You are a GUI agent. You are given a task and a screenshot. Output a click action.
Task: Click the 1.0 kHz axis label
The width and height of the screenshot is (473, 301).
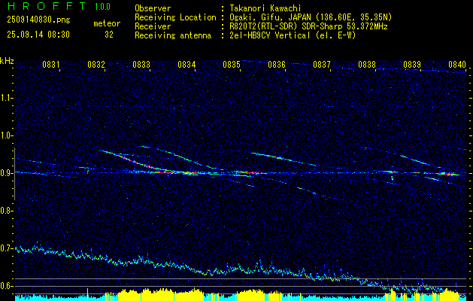coord(6,136)
